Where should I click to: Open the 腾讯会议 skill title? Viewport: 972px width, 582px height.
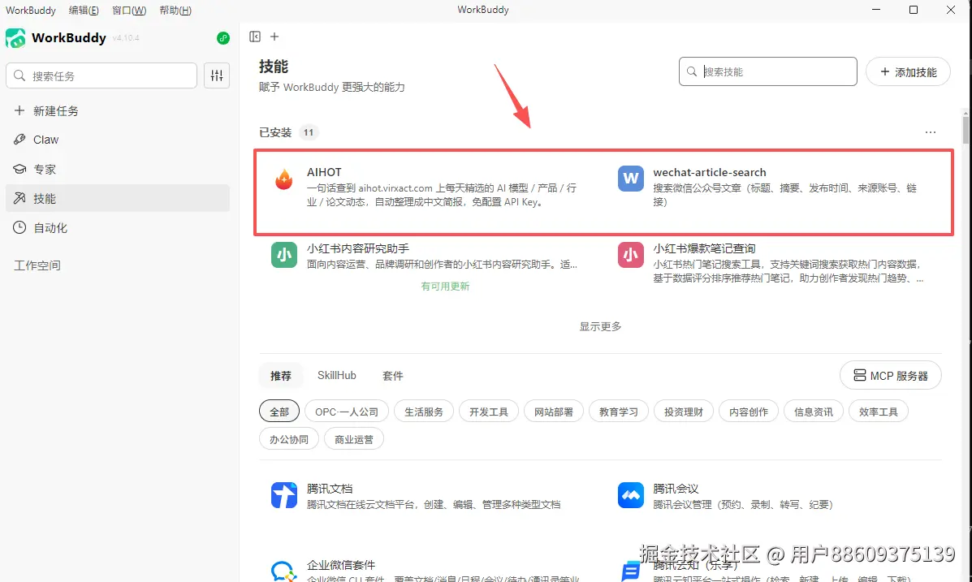click(676, 489)
